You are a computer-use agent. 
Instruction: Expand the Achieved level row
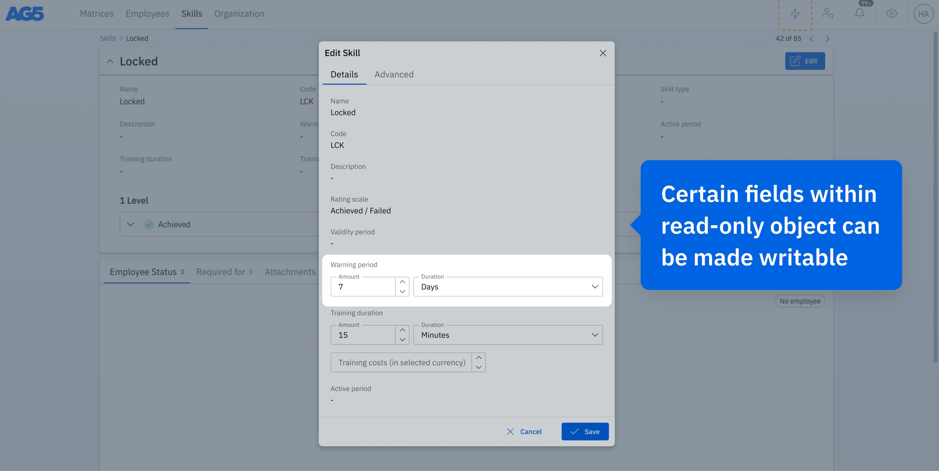130,224
